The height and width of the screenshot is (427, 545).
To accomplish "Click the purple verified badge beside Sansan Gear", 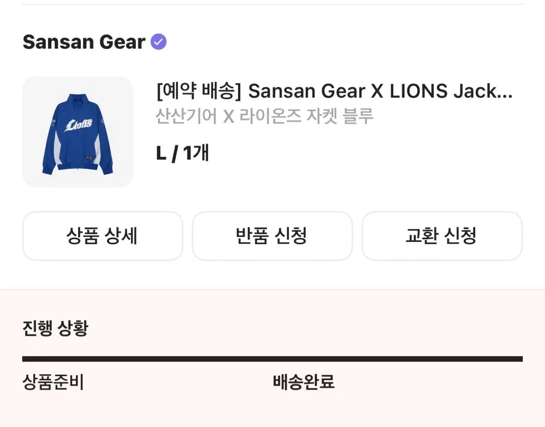I will tap(159, 42).
